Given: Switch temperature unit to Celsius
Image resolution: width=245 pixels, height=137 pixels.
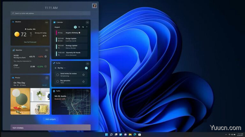Looking at the screenshot, I should [31, 36].
